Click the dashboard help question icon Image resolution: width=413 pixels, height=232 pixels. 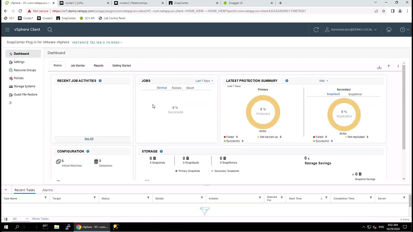(x=388, y=66)
